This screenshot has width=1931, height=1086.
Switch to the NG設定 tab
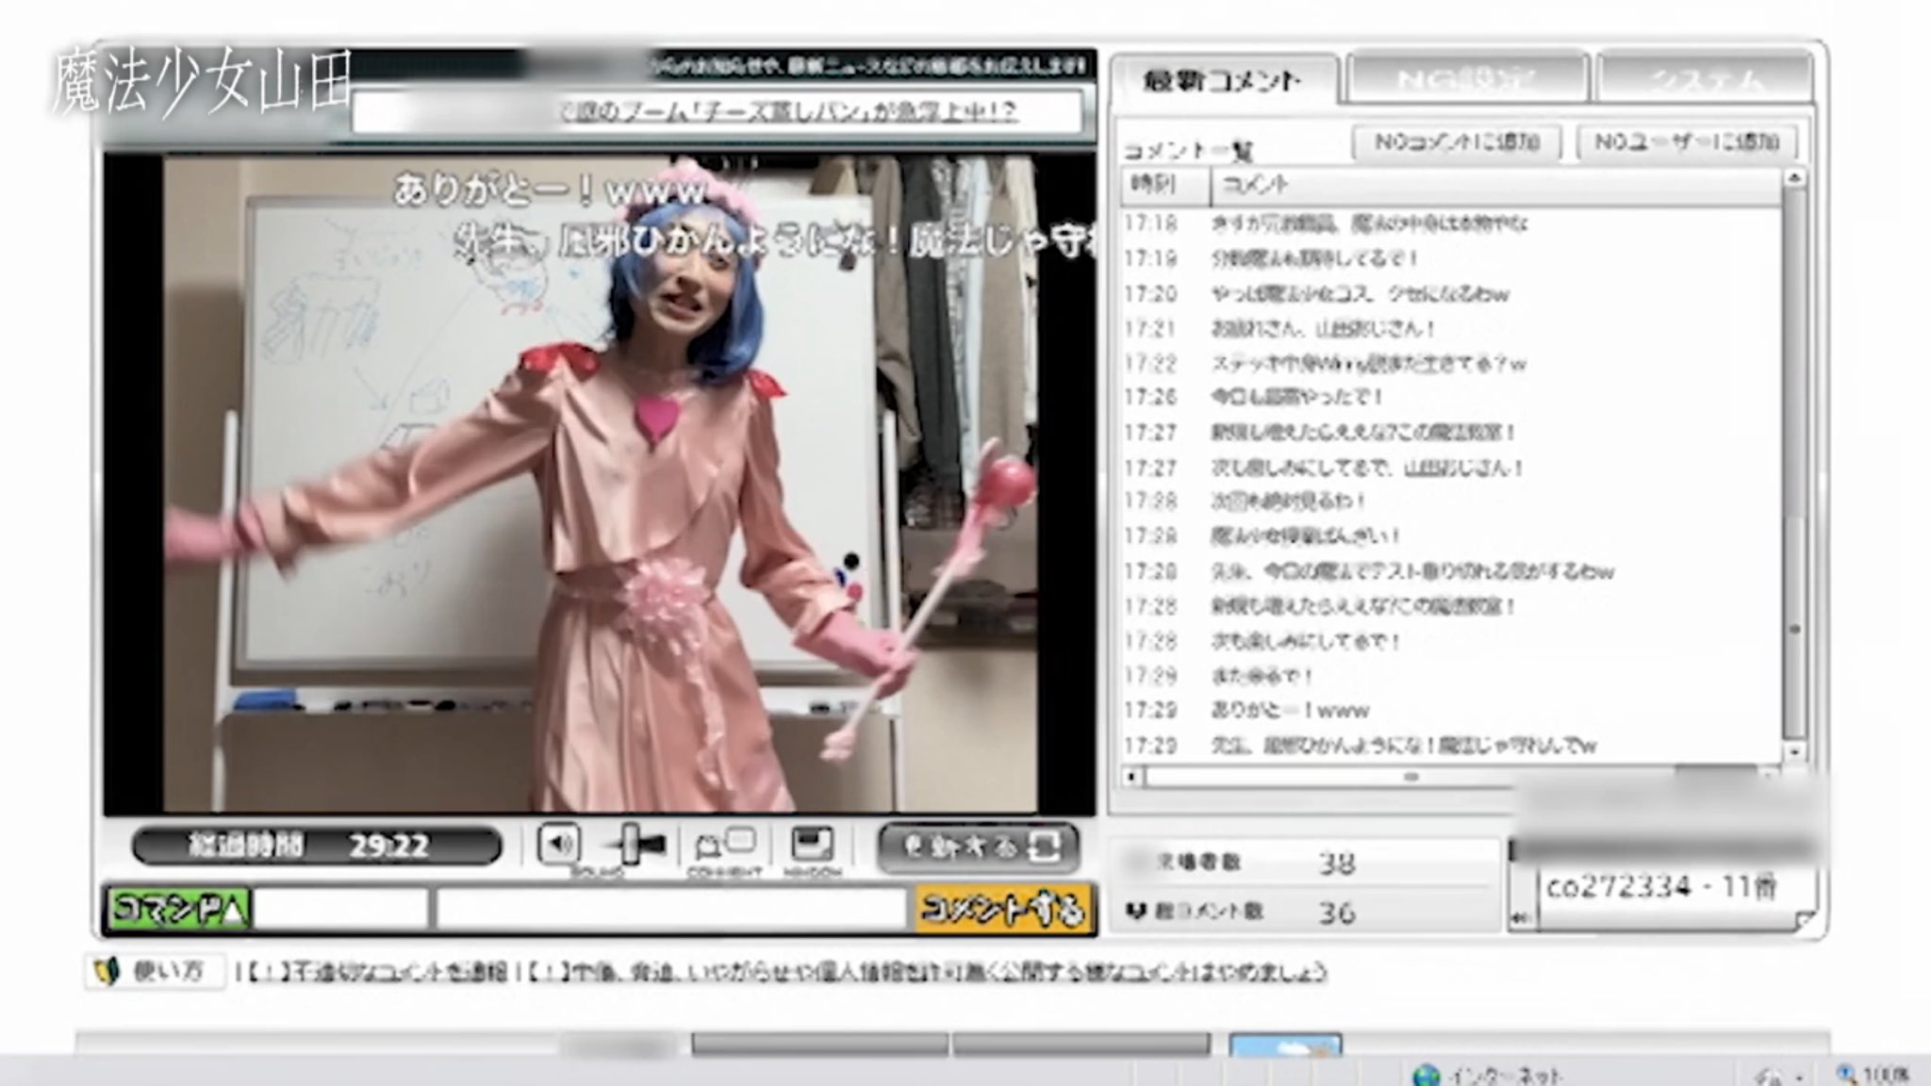(1467, 80)
